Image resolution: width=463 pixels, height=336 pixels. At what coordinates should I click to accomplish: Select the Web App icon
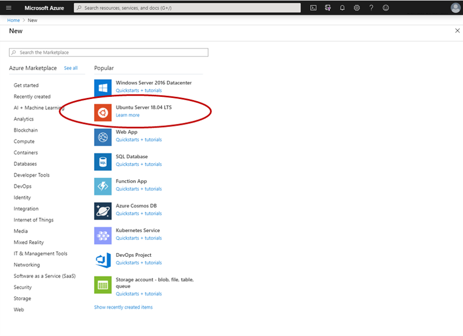click(103, 137)
